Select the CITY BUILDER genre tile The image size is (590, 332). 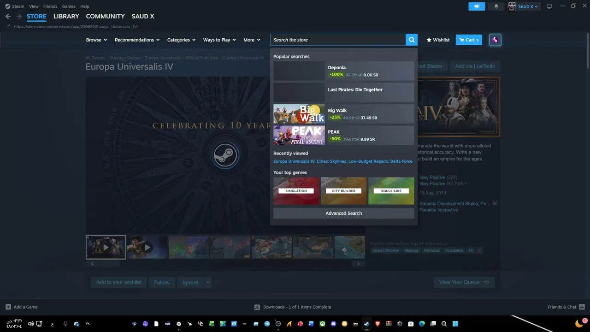coord(344,191)
